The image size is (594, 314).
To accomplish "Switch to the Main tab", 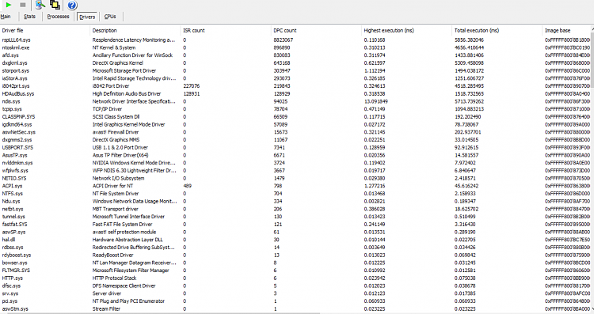I will point(6,17).
